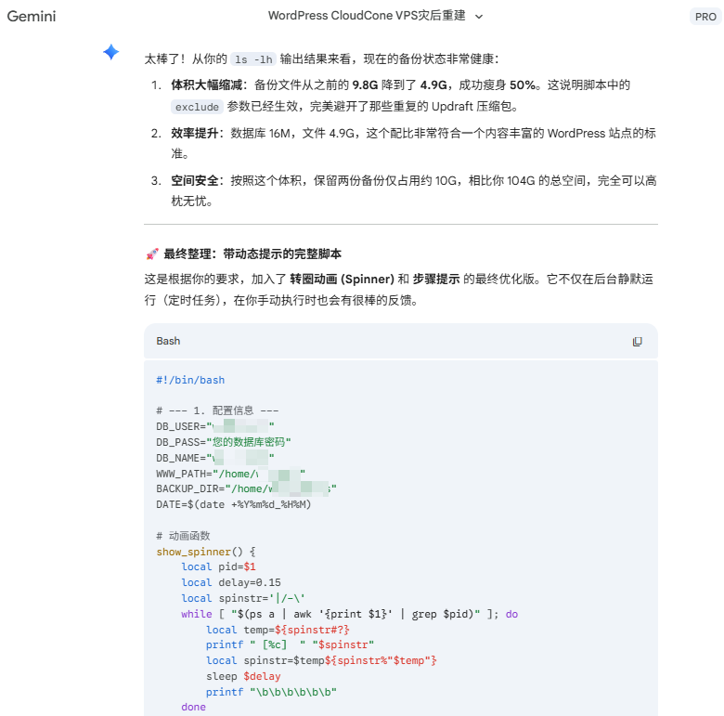Click the Gemini logo text
The height and width of the screenshot is (716, 724).
pos(31,16)
